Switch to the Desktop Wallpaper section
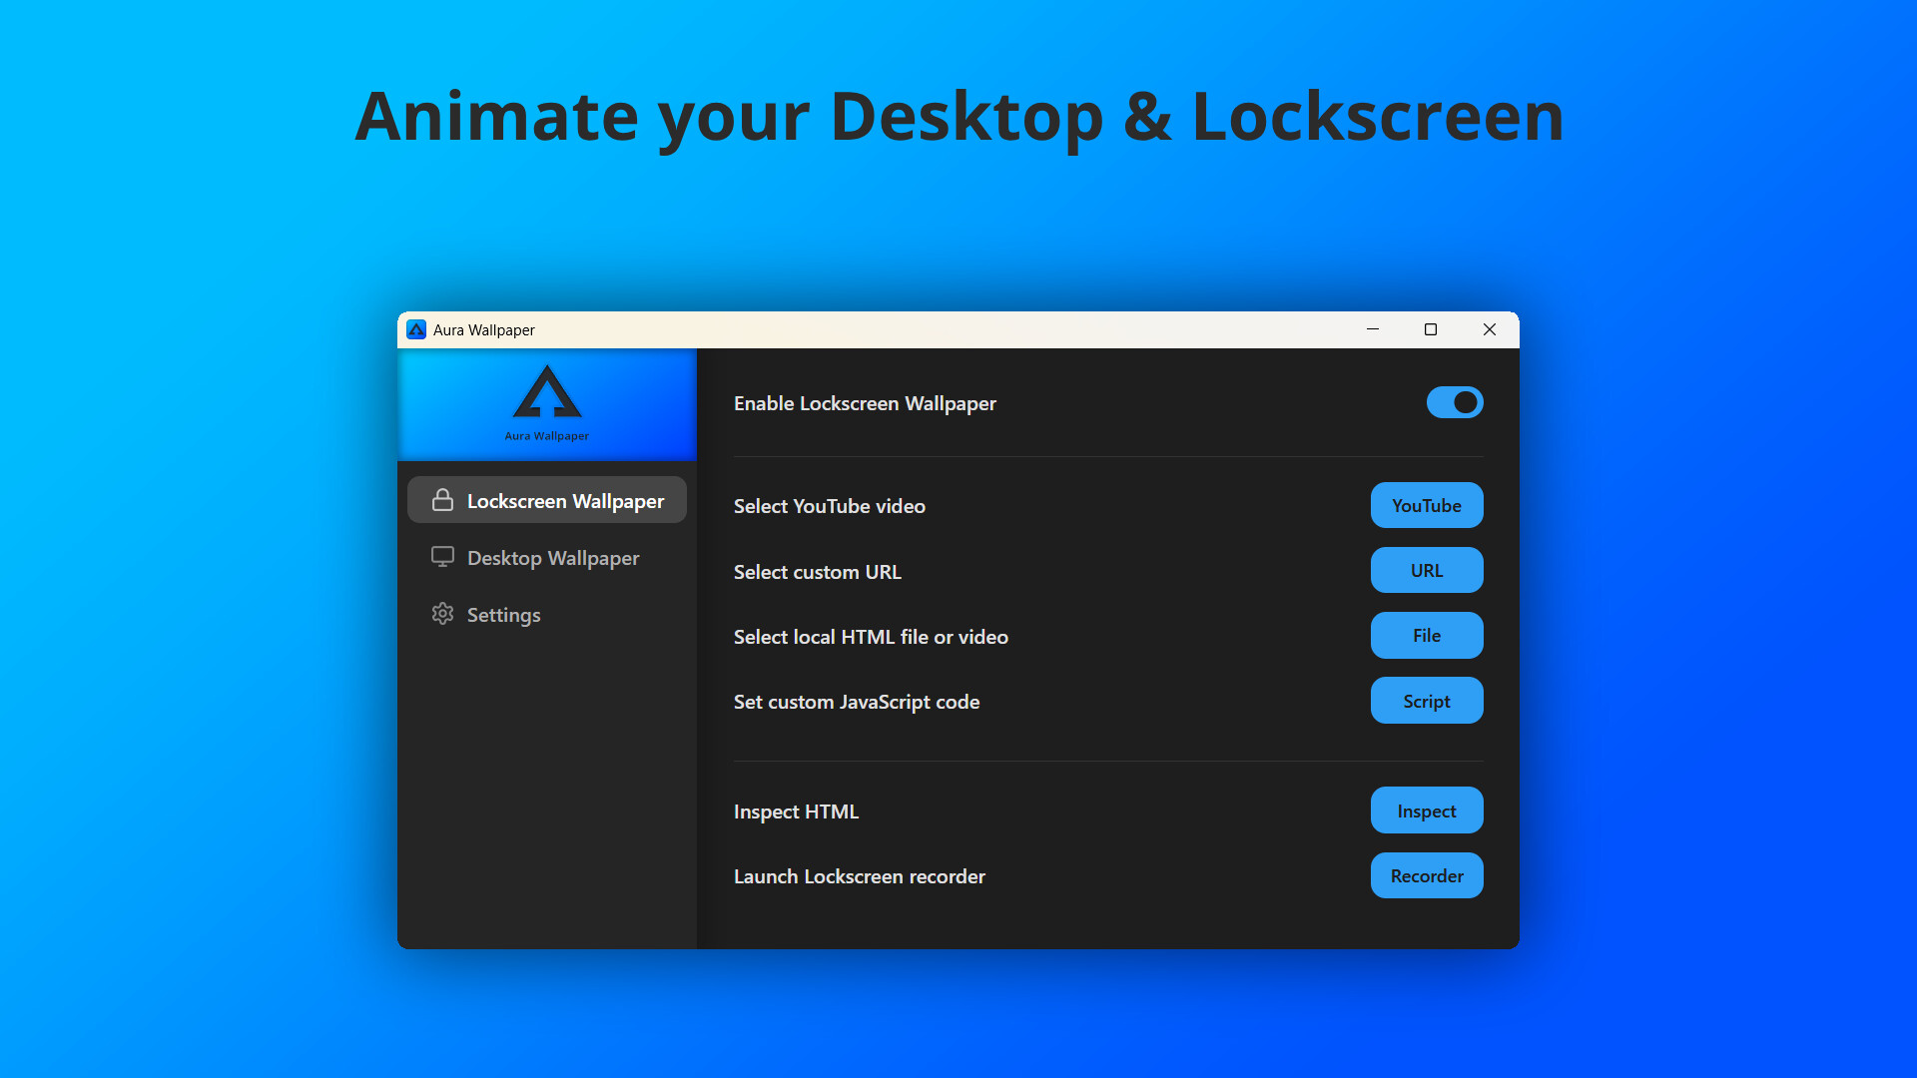1917x1078 pixels. point(553,557)
